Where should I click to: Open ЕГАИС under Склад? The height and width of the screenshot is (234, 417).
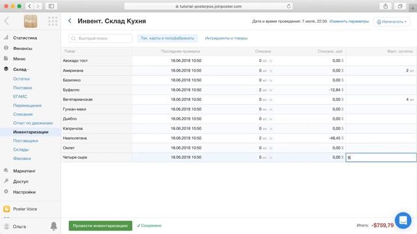coord(20,97)
